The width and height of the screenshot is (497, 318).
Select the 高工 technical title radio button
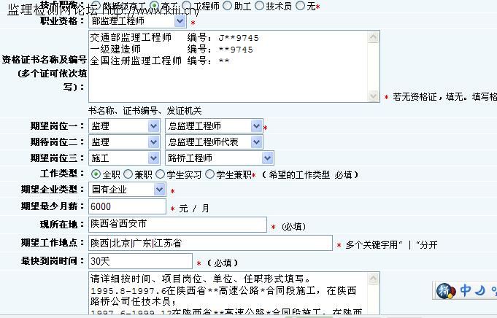tap(154, 5)
